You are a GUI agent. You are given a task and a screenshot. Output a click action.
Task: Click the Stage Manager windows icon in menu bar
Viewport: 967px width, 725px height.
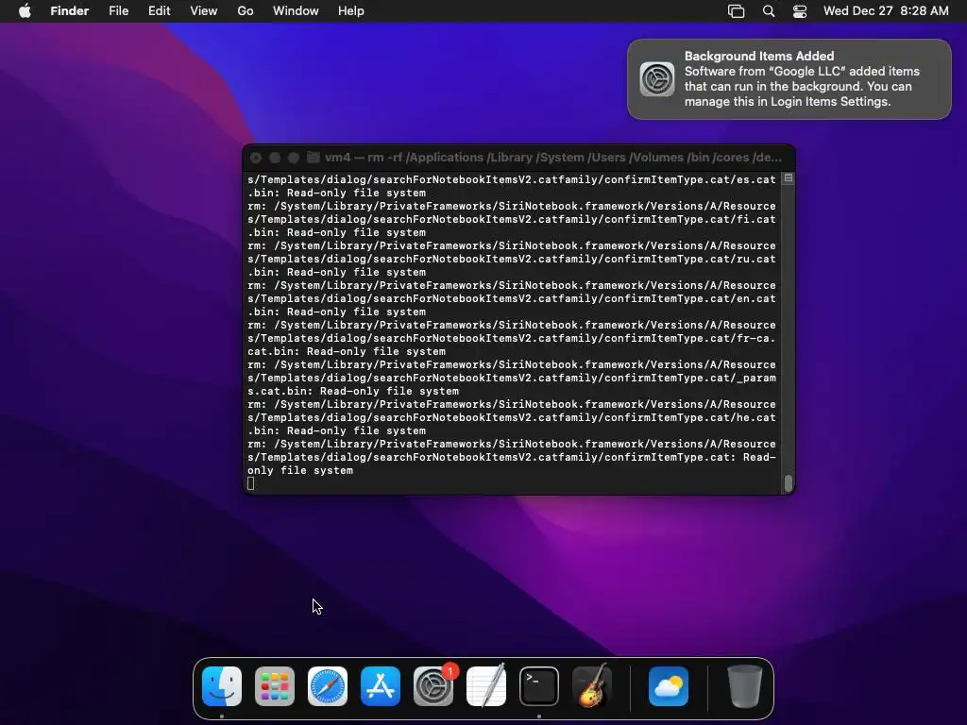point(737,11)
